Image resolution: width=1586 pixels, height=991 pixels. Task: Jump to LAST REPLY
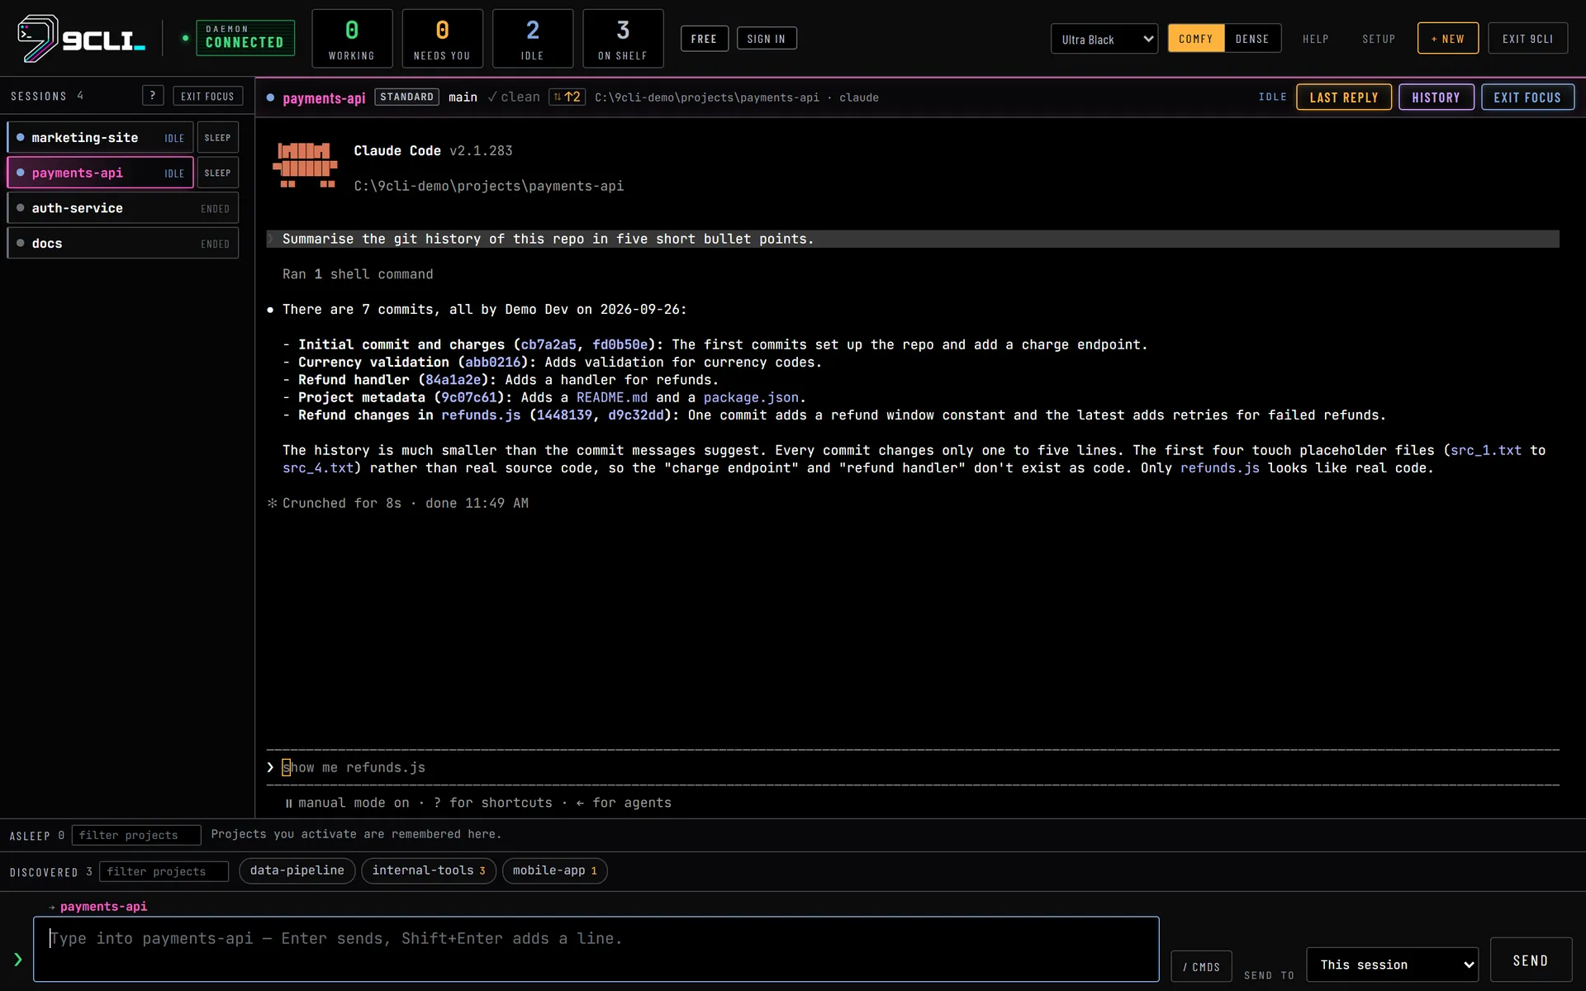pos(1344,97)
